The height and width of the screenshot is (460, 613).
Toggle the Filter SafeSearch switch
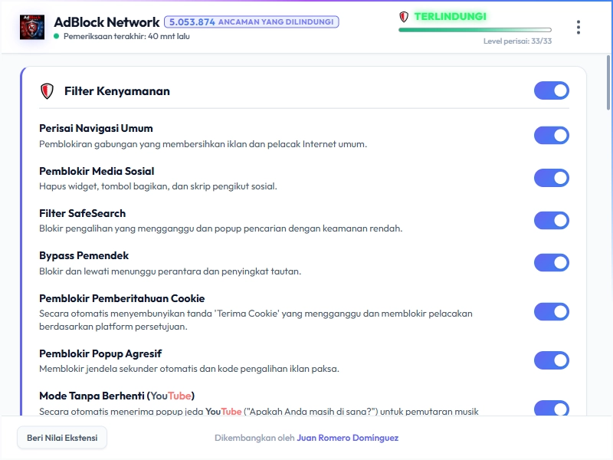click(551, 221)
